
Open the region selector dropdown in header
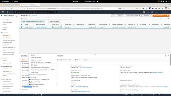click(157, 12)
